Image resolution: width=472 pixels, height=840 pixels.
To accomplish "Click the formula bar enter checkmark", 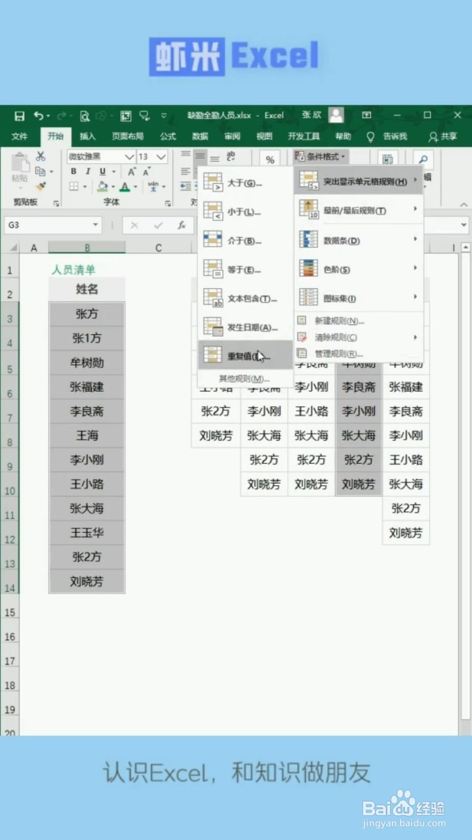I will (158, 225).
